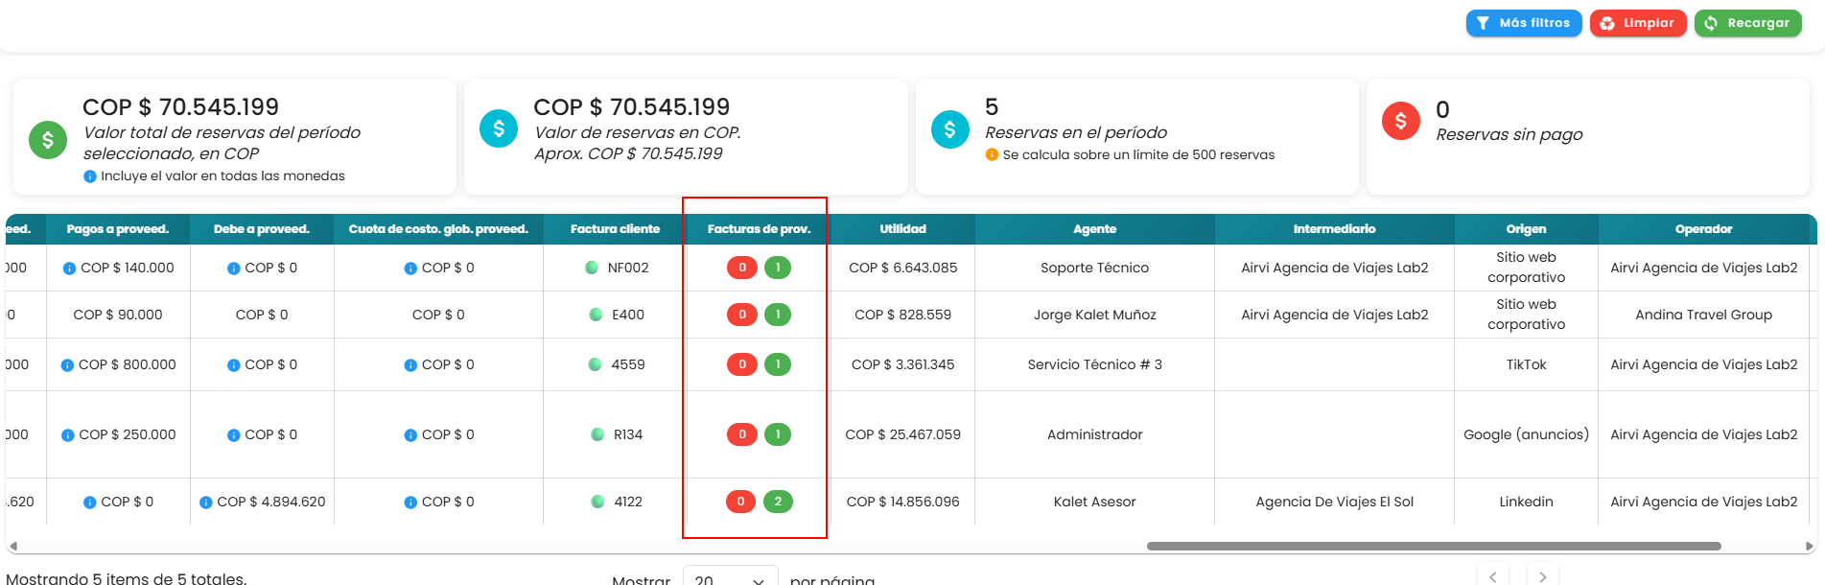The width and height of the screenshot is (1825, 585).
Task: Sort by the Facturas de prov. column header
Action: (x=759, y=229)
